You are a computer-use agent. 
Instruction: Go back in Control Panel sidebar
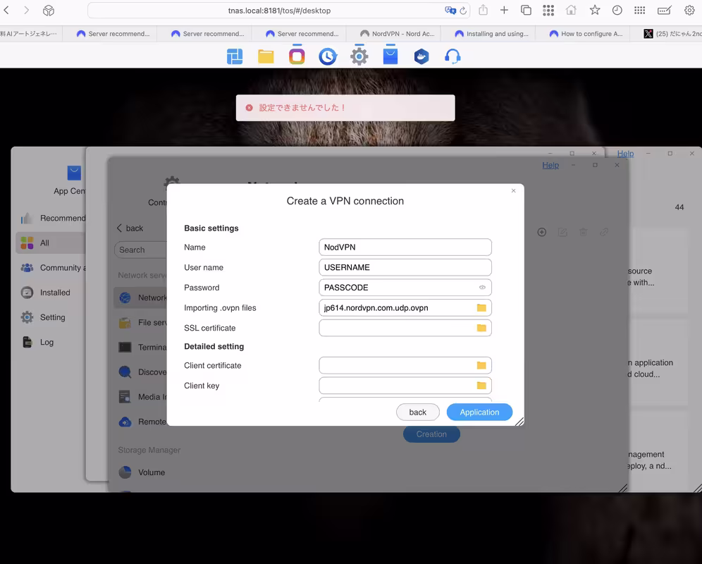tap(130, 228)
